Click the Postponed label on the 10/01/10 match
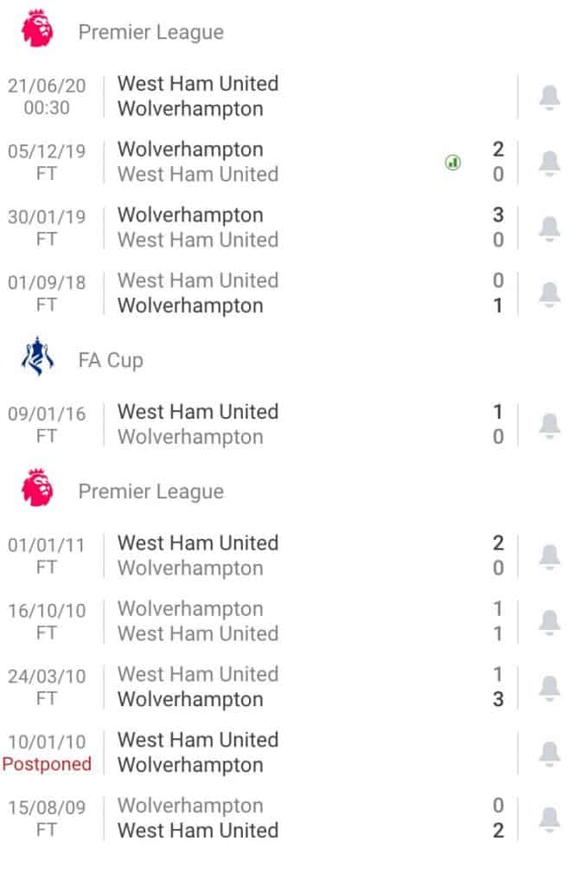 [x=48, y=765]
